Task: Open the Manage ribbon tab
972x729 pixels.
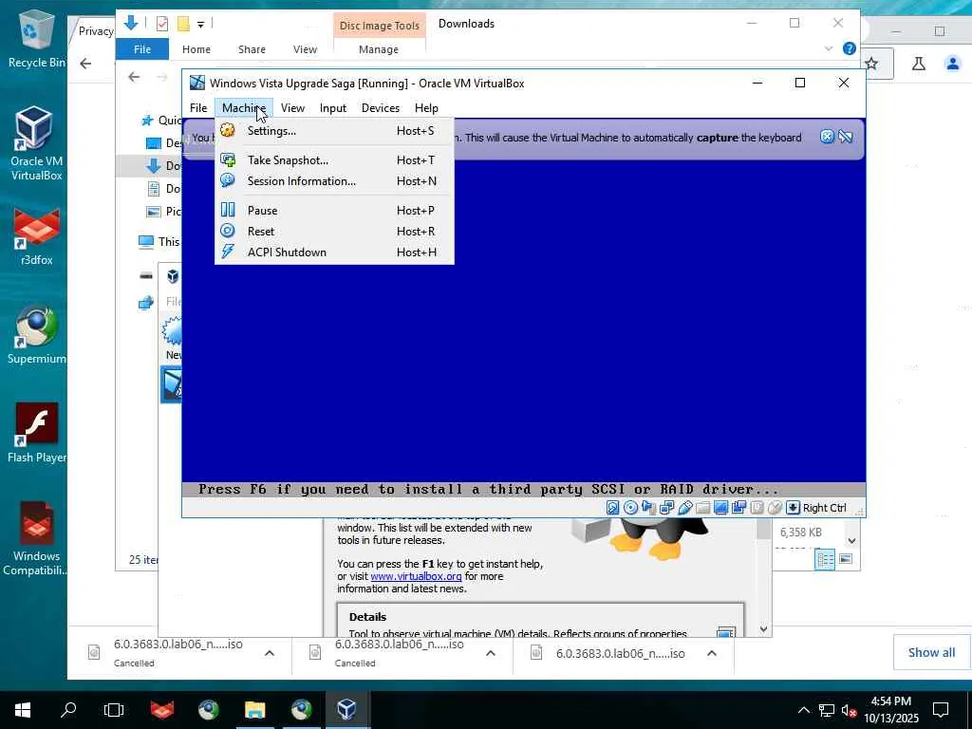Action: (x=379, y=49)
